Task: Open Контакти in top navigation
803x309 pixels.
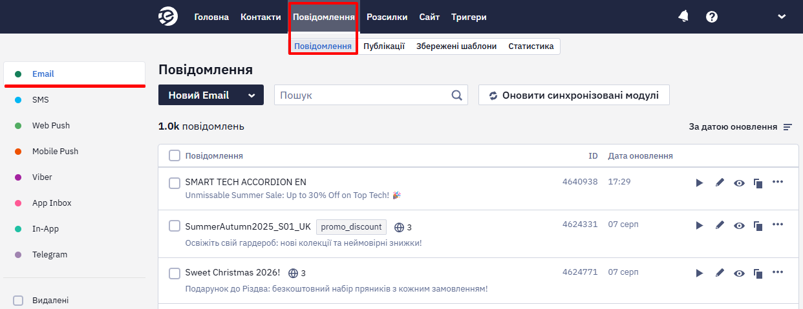Action: 261,17
